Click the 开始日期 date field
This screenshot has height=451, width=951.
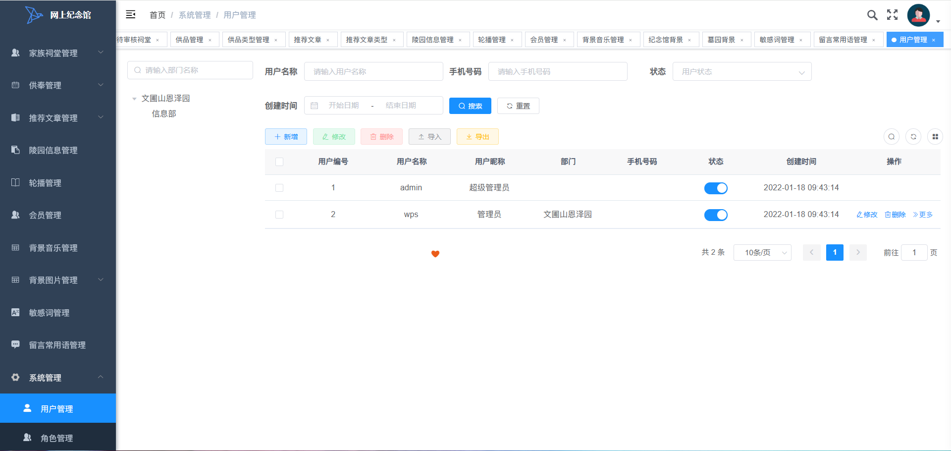coord(344,106)
